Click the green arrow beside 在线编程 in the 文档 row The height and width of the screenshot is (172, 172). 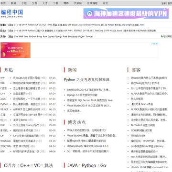(x=162, y=36)
